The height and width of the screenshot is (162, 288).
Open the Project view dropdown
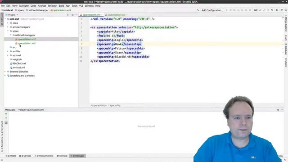point(12,15)
